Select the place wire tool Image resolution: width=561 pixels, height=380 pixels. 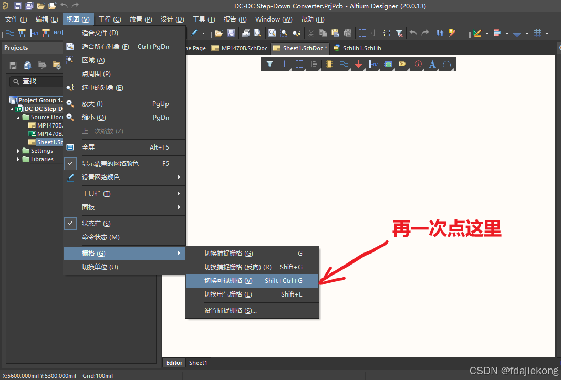[344, 64]
